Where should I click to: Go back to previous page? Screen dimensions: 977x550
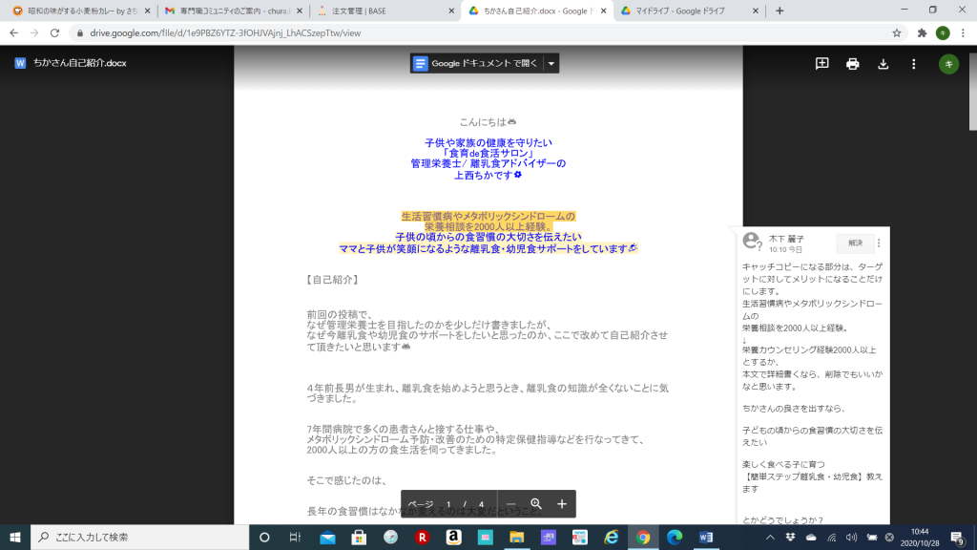point(13,33)
